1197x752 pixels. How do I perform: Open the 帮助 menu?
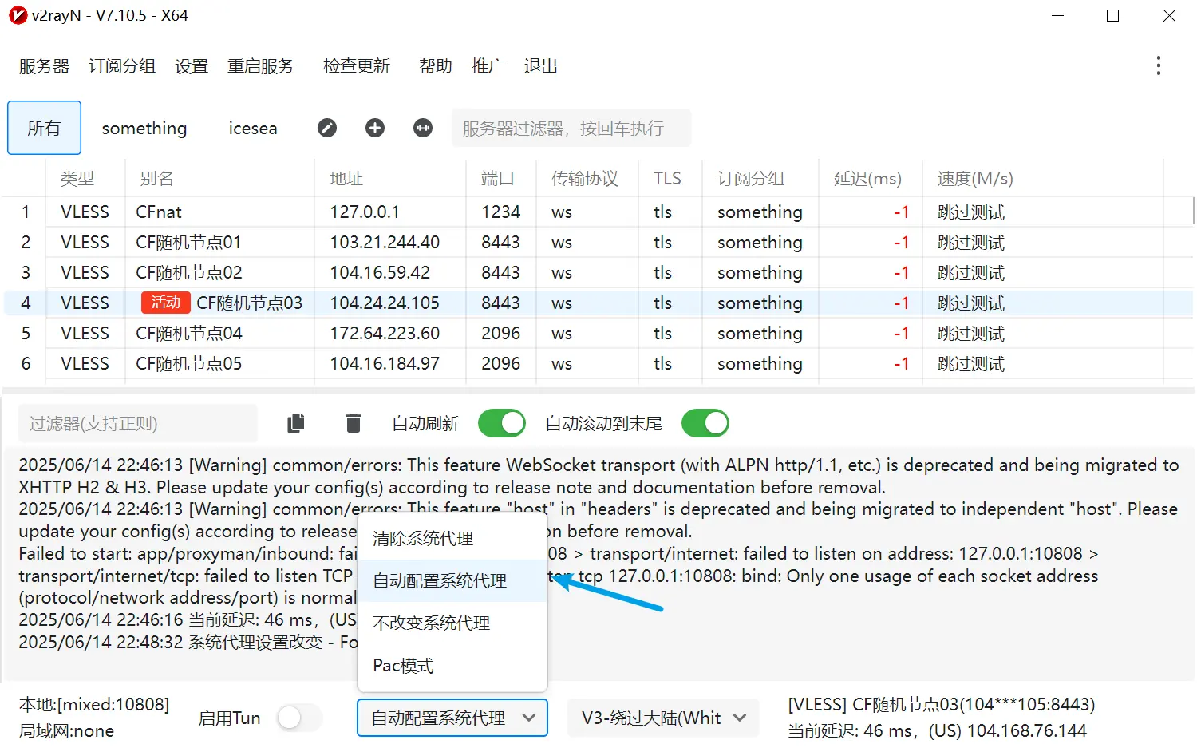coord(436,66)
